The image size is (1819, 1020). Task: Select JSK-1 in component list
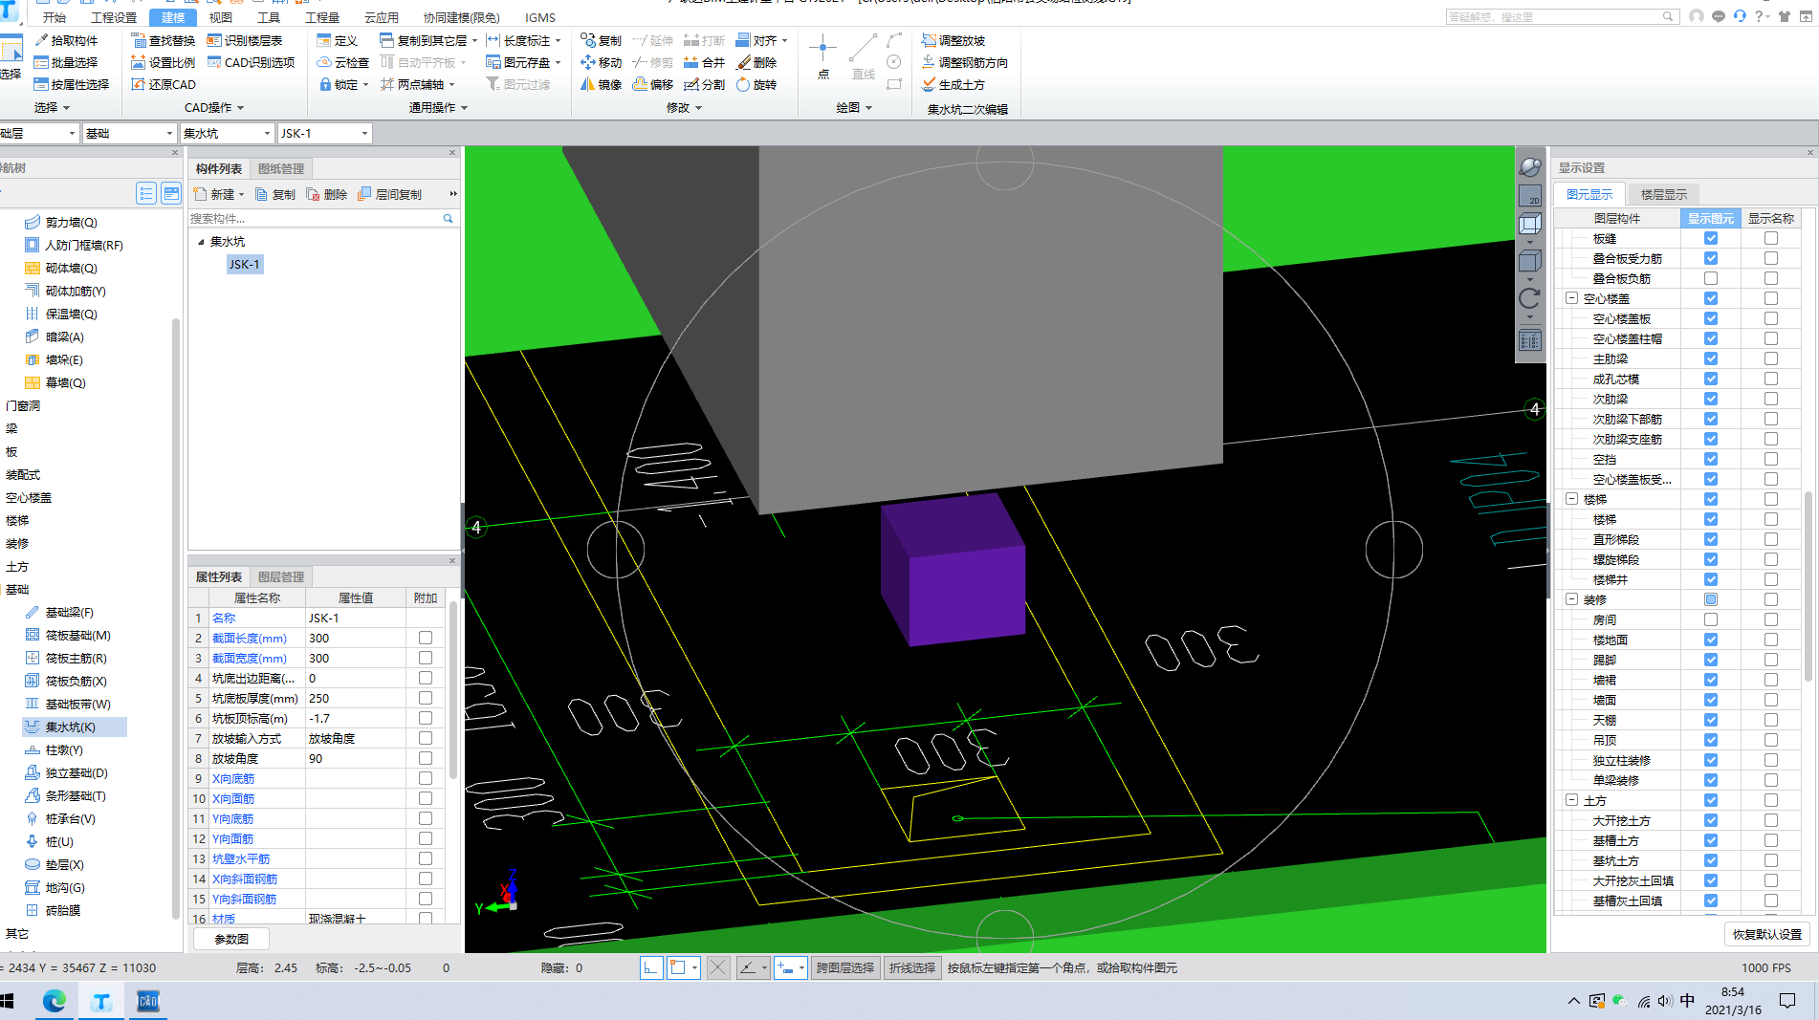(244, 264)
